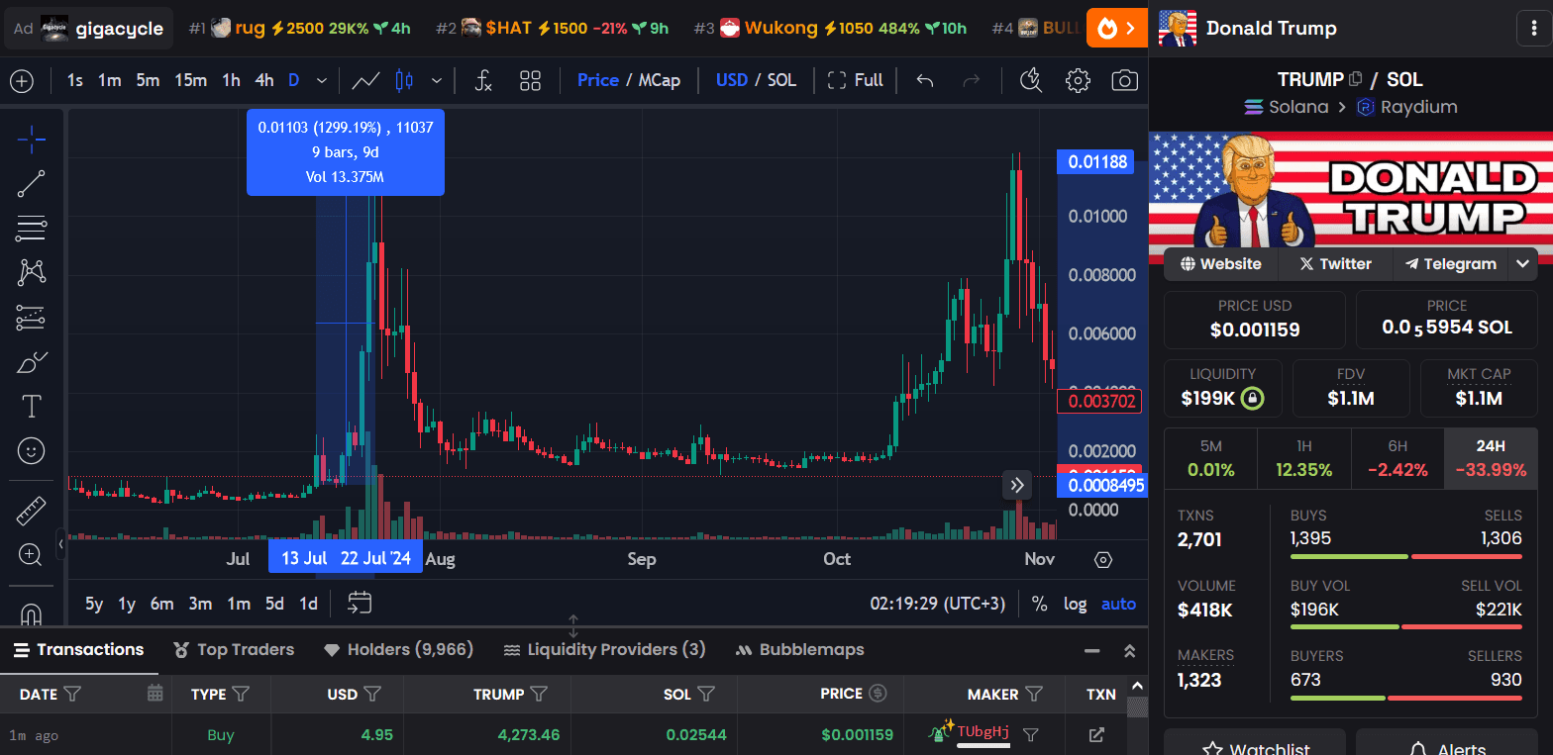This screenshot has width=1553, height=755.
Task: Switch chart to MCap mode
Action: pos(660,80)
